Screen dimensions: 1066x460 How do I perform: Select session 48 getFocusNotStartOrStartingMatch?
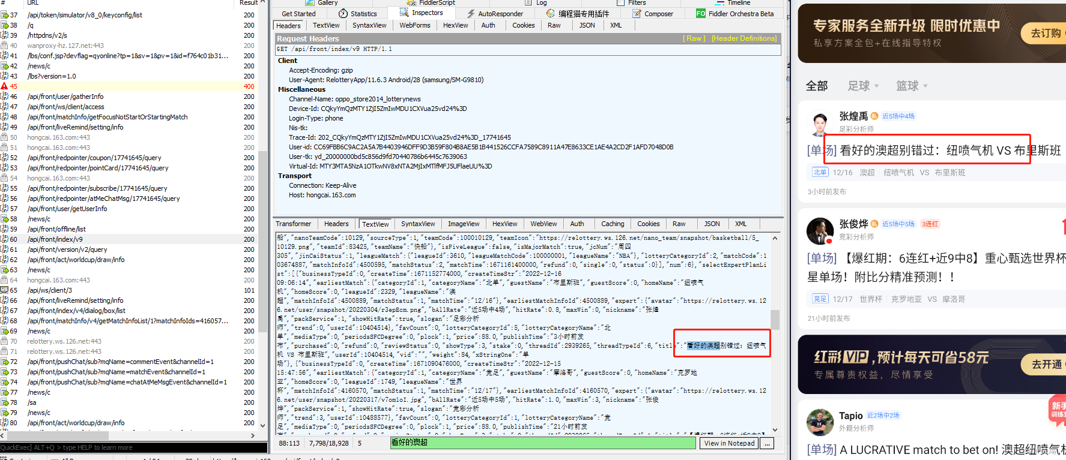[129, 117]
